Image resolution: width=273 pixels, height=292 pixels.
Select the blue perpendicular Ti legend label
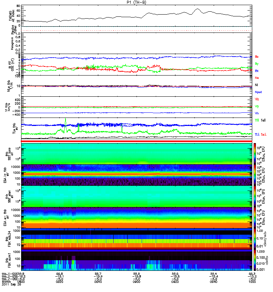[x=257, y=134]
